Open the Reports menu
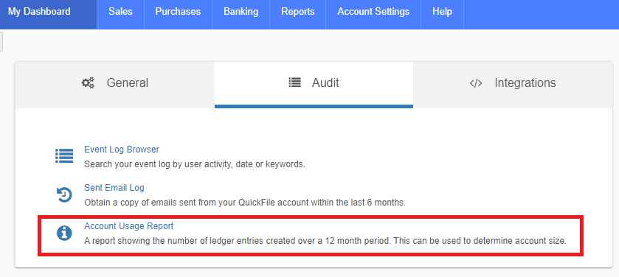 (297, 12)
